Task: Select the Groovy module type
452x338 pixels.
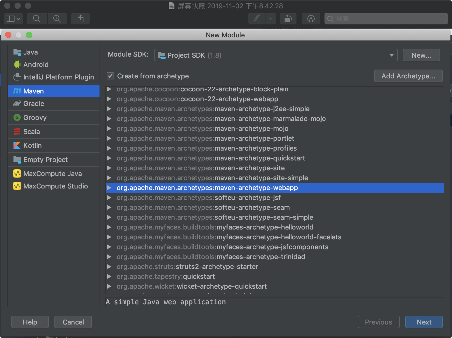Action: pos(54,118)
